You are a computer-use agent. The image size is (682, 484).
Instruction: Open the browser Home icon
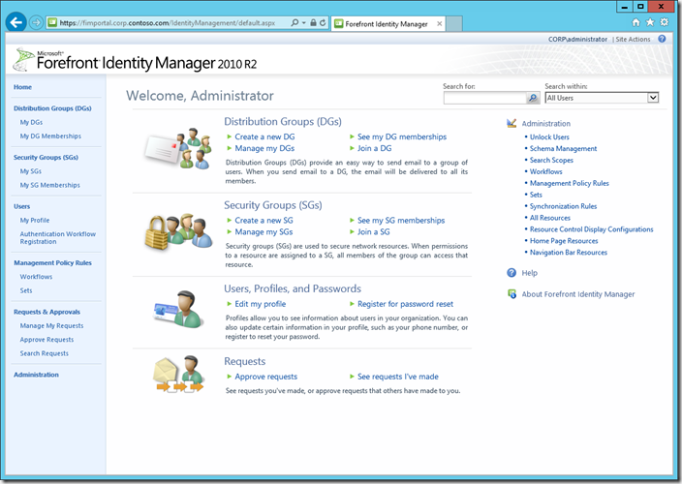pyautogui.click(x=635, y=21)
